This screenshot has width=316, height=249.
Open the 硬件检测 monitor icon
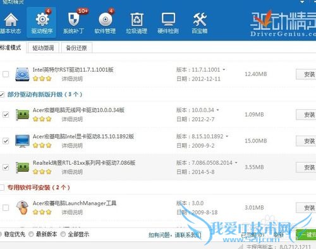point(168,23)
